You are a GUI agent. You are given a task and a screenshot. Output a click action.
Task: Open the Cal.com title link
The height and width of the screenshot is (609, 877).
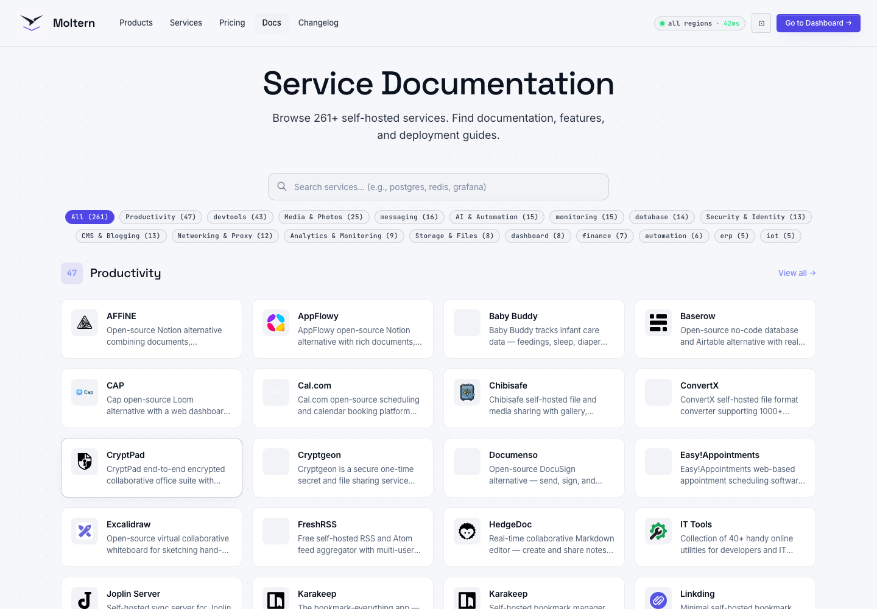[x=314, y=385]
